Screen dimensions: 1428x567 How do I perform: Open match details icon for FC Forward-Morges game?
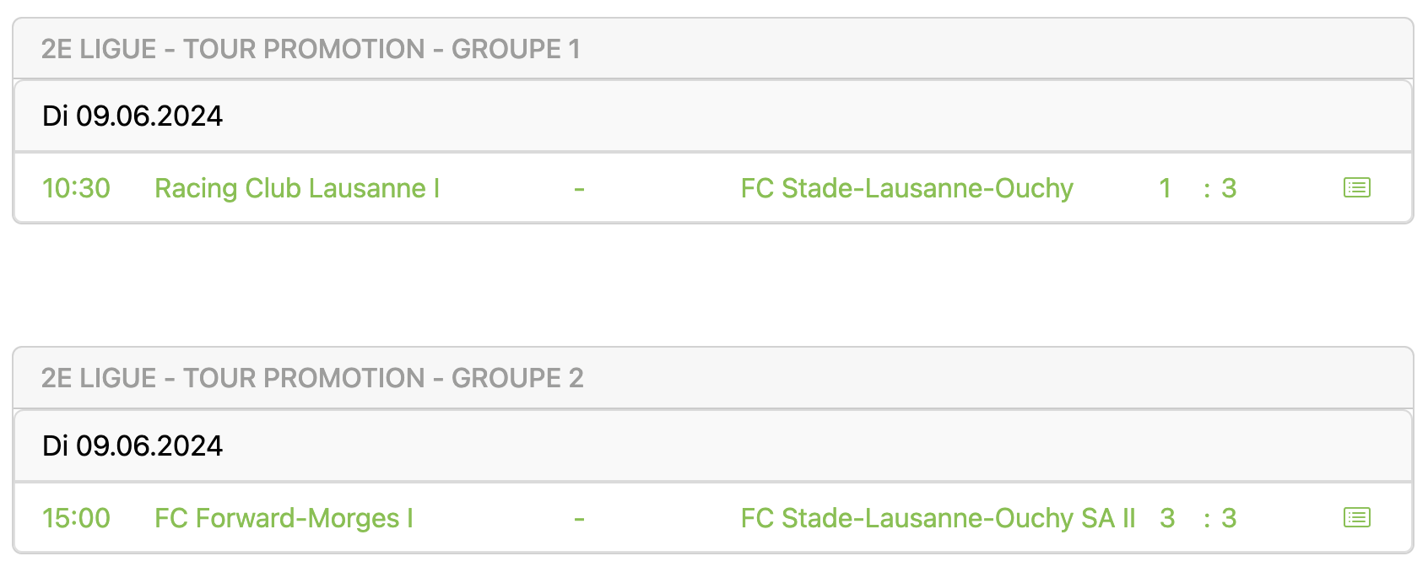tap(1356, 517)
